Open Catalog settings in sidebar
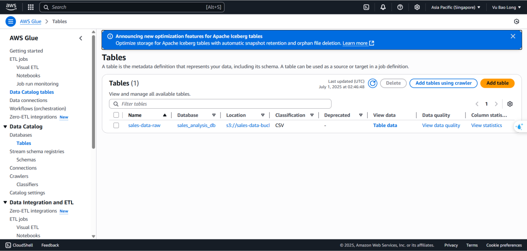Viewport: 527px width, 251px height. tap(27, 193)
